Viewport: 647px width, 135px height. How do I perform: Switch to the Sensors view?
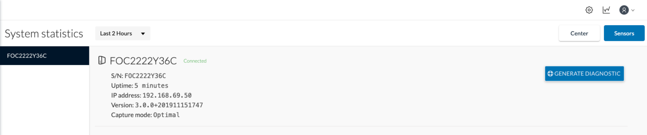[624, 33]
